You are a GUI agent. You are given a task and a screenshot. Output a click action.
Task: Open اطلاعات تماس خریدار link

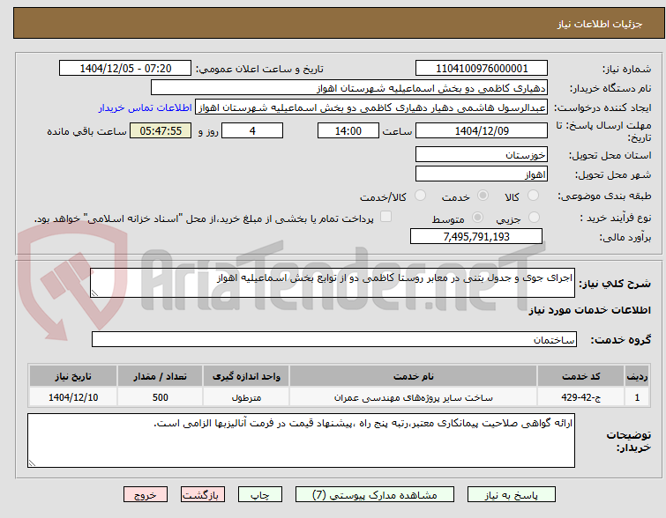146,107
